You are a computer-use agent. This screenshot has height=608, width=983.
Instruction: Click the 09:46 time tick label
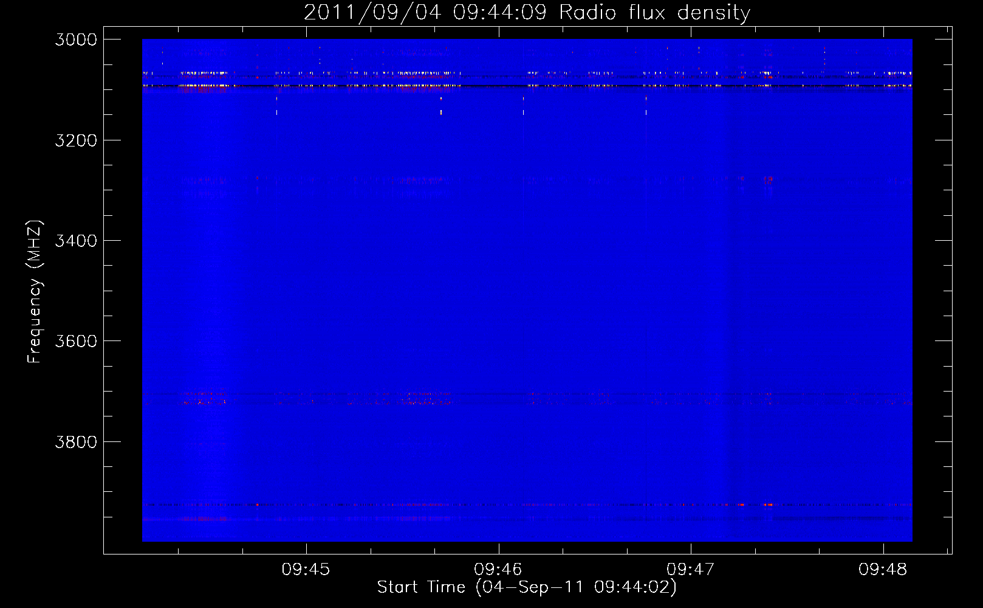pos(498,570)
